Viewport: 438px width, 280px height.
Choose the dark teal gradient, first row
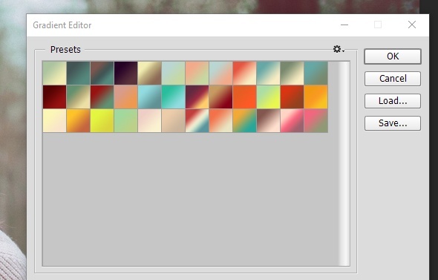78,73
